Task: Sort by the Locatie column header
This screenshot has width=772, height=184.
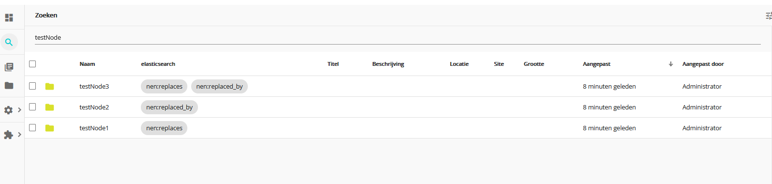Action: 459,64
